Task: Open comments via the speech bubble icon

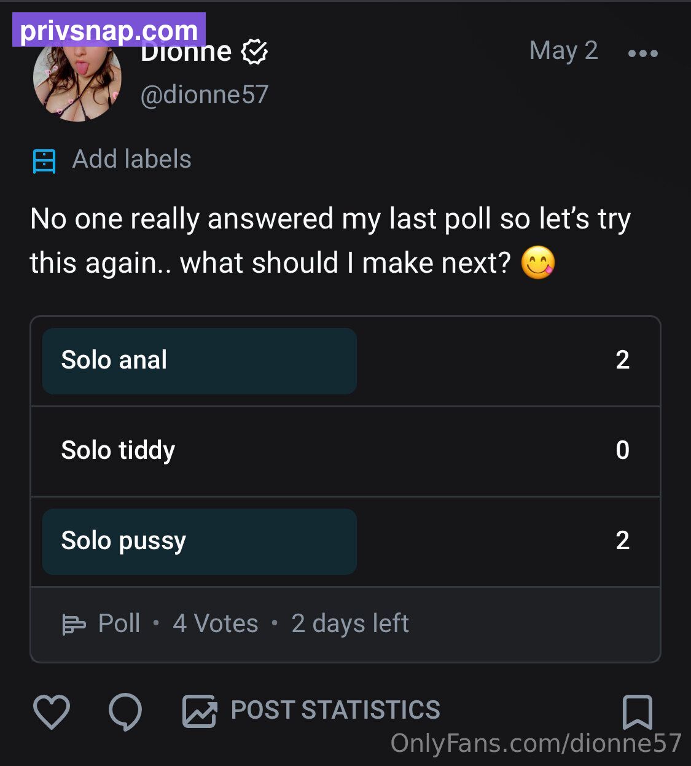Action: (125, 712)
